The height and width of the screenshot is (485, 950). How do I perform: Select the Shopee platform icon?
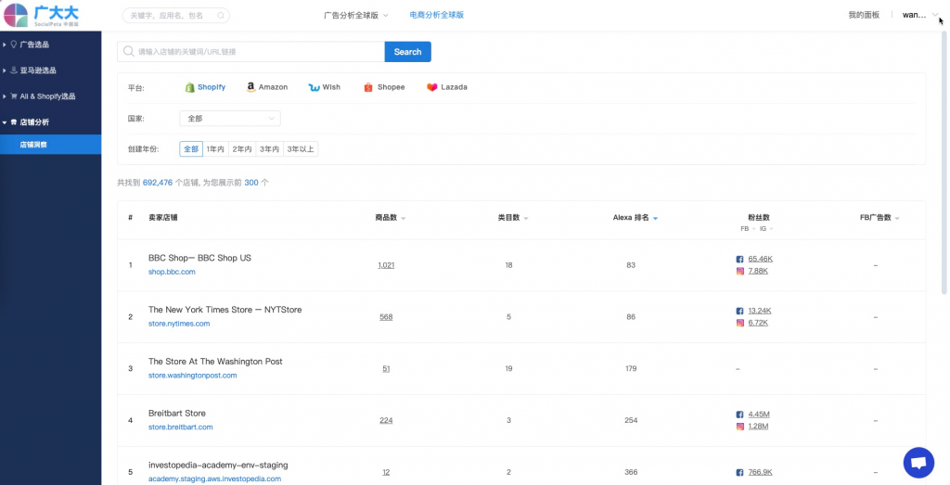pos(367,87)
